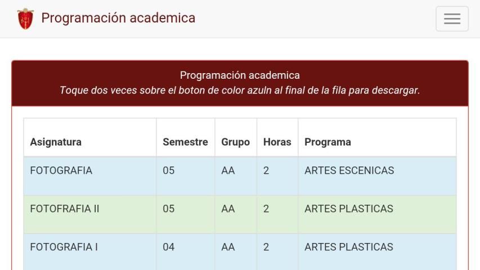Select the FOTOGRAFIA I subject cell
The width and height of the screenshot is (480, 270).
[x=64, y=247]
